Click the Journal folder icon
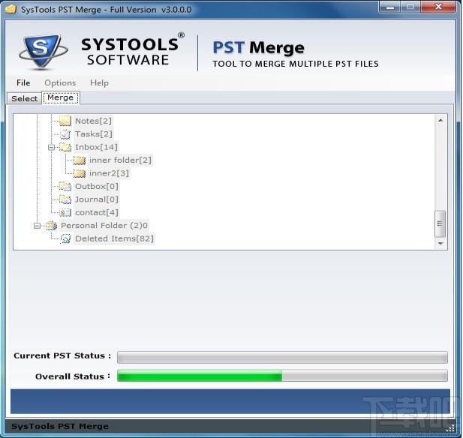This screenshot has width=463, height=438. pyautogui.click(x=65, y=199)
